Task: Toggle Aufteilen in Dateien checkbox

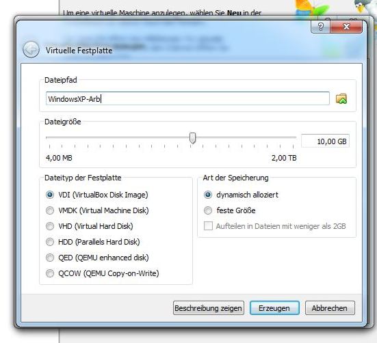Action: click(208, 226)
